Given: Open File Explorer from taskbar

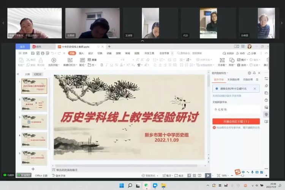Looking at the screenshot, I should pyautogui.click(x=163, y=185).
